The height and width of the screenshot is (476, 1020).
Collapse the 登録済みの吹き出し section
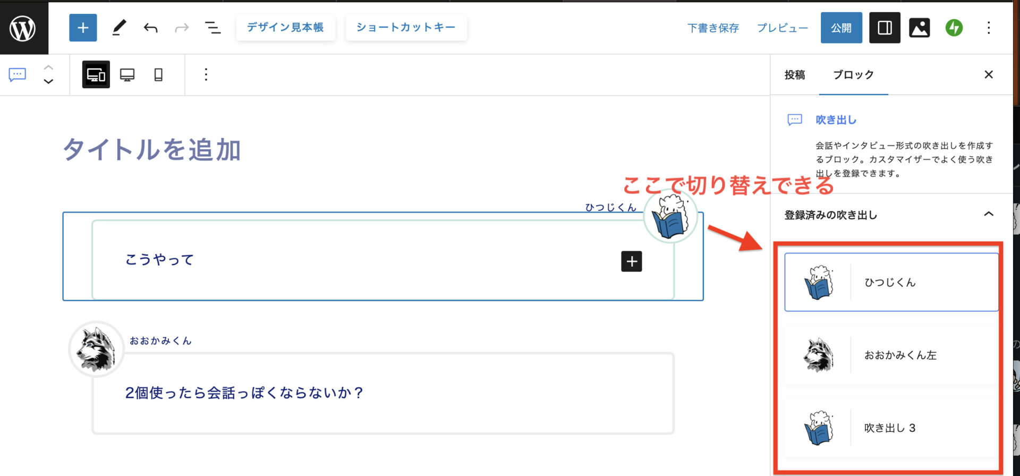tap(989, 214)
